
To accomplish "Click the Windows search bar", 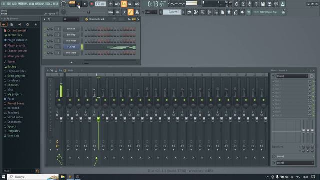I will (x=33, y=177).
